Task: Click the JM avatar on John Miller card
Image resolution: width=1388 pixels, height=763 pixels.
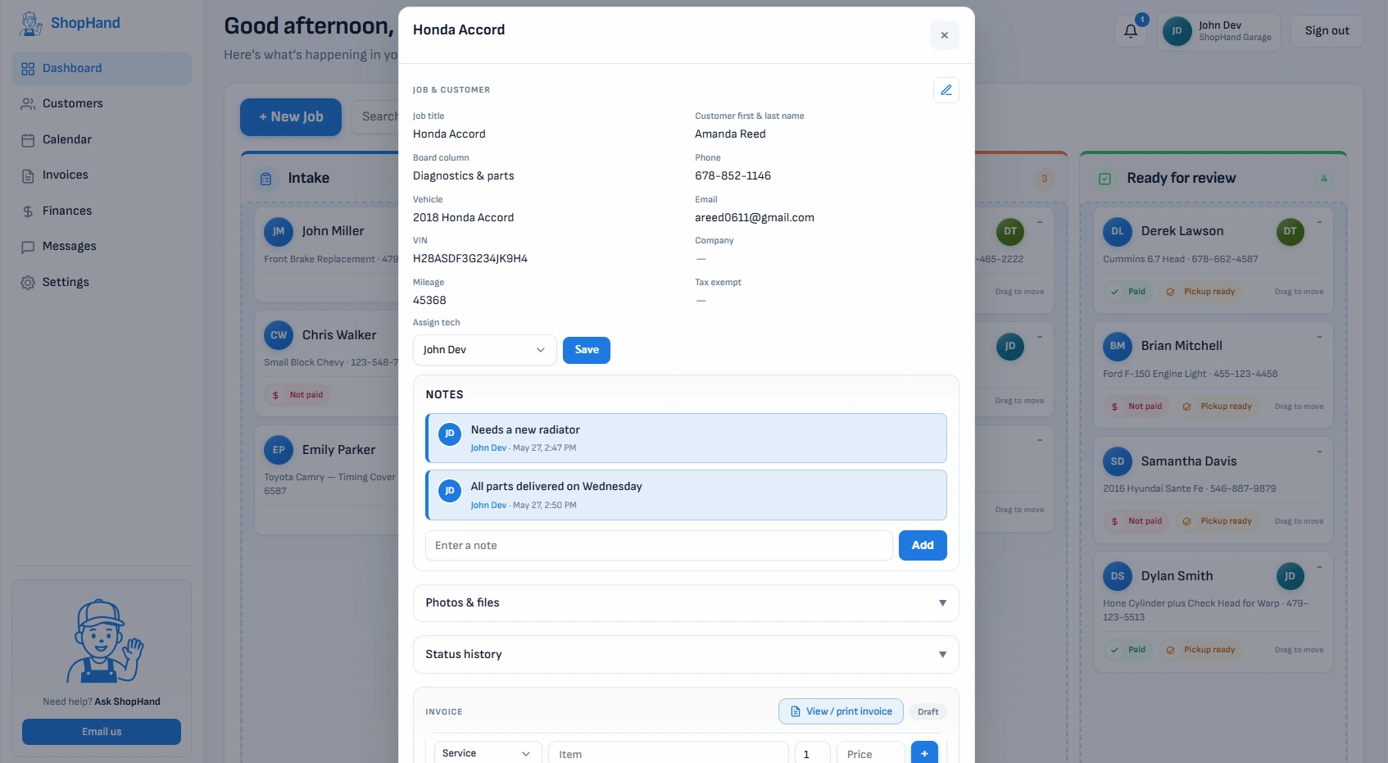Action: coord(279,231)
